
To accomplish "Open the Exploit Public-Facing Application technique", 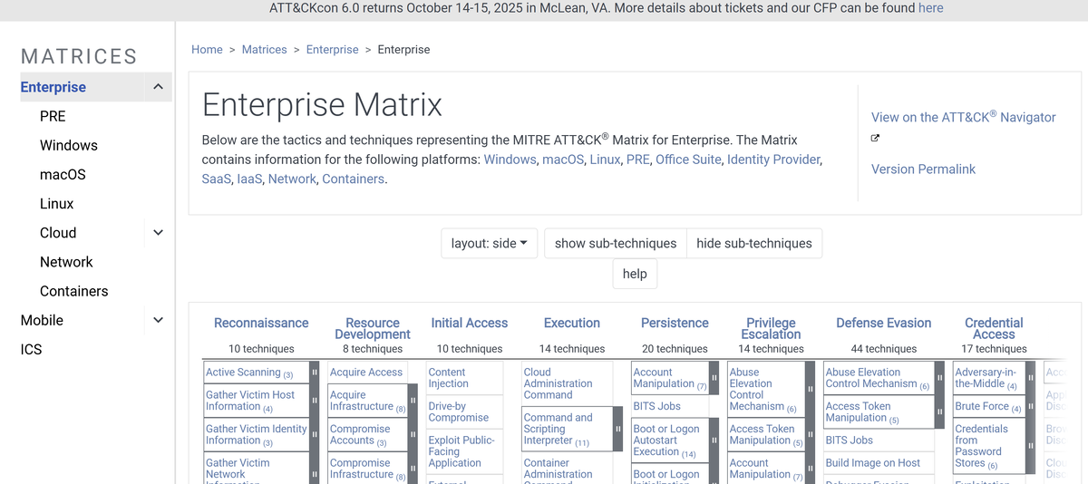I will [461, 451].
